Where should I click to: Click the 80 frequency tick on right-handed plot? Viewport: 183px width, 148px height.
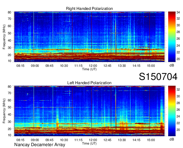pyautogui.click(x=9, y=12)
